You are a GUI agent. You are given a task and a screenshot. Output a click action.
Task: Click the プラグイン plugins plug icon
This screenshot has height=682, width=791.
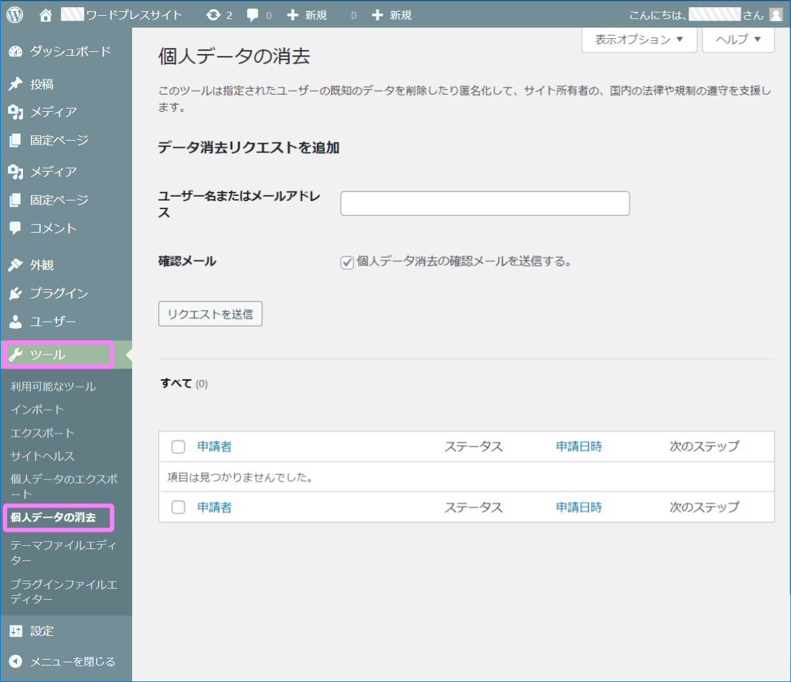[x=15, y=293]
